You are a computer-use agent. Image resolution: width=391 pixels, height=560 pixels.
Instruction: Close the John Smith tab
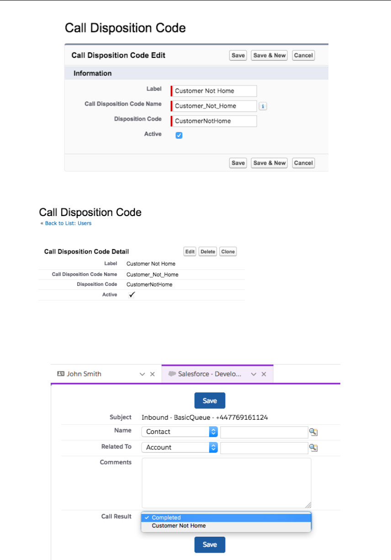153,374
